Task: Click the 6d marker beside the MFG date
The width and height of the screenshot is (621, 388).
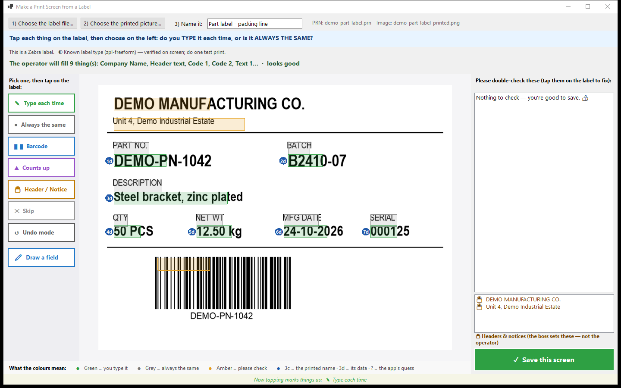Action: (x=279, y=232)
